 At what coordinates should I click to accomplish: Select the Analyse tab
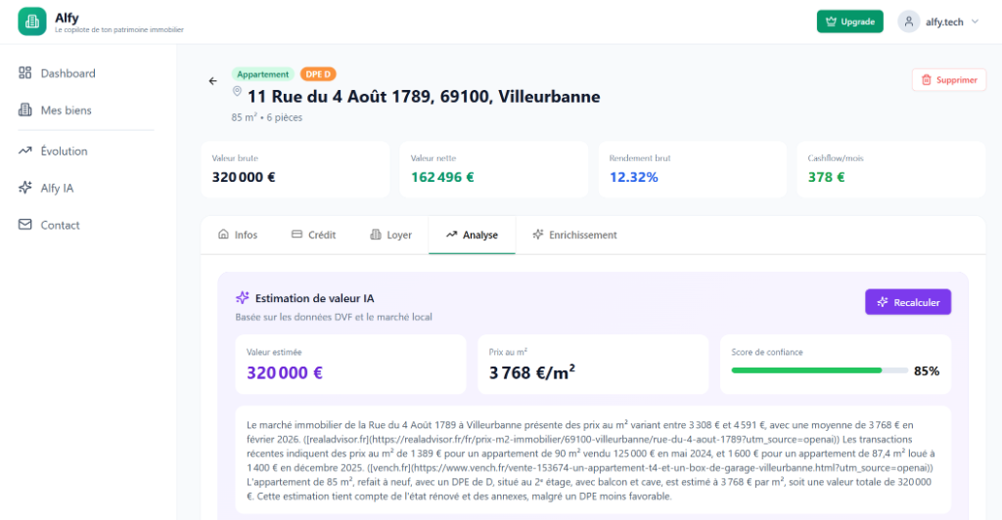pos(473,235)
